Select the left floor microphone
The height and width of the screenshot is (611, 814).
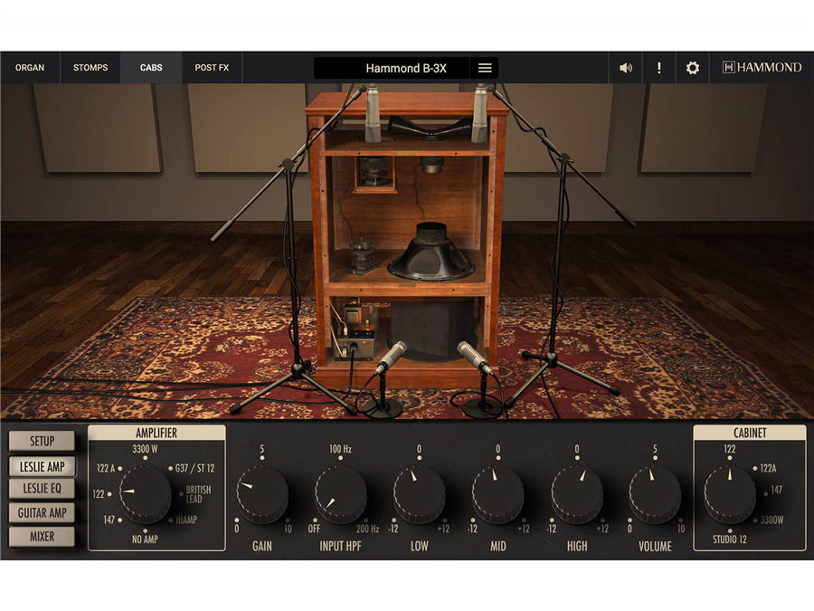point(391,358)
